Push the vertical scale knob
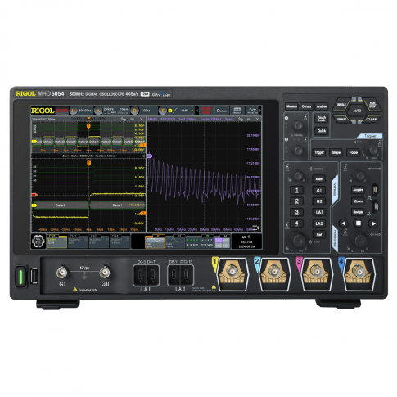397x397 pixels. 297,240
